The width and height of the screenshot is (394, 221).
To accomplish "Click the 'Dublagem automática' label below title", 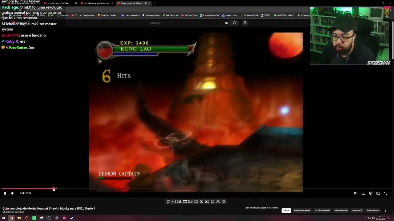I will click(14, 212).
